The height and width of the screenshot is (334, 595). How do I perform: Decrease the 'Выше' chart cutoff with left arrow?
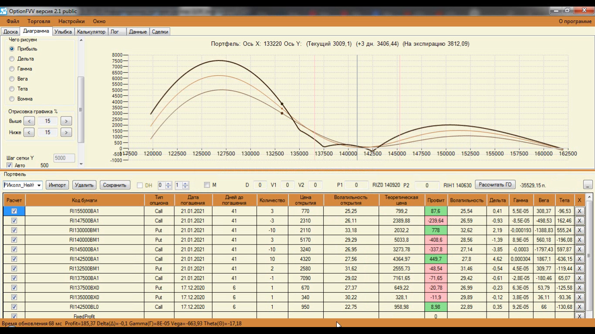[29, 121]
